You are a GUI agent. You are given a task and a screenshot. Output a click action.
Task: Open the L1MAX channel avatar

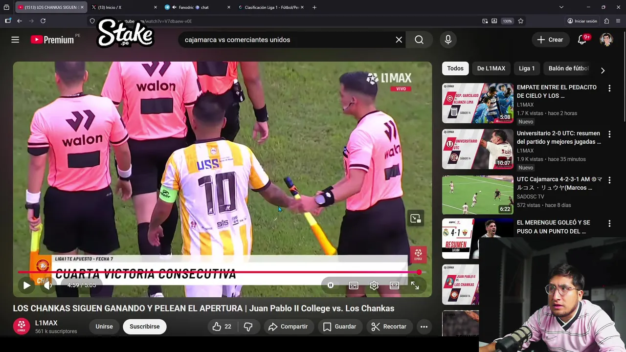pos(22,327)
